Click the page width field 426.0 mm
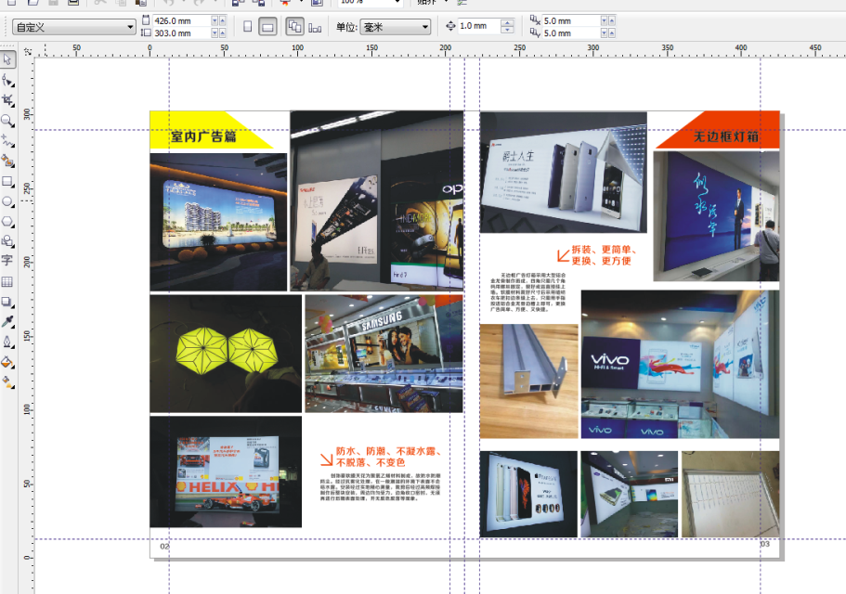Screen dimensions: 846x594 click(x=181, y=20)
